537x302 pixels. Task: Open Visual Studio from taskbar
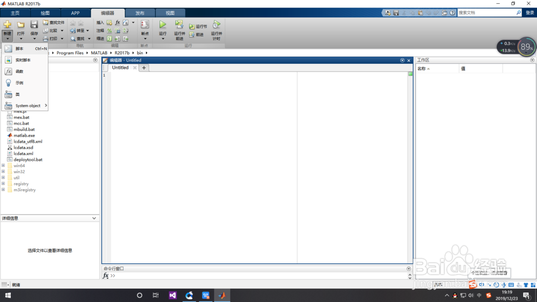(172, 295)
